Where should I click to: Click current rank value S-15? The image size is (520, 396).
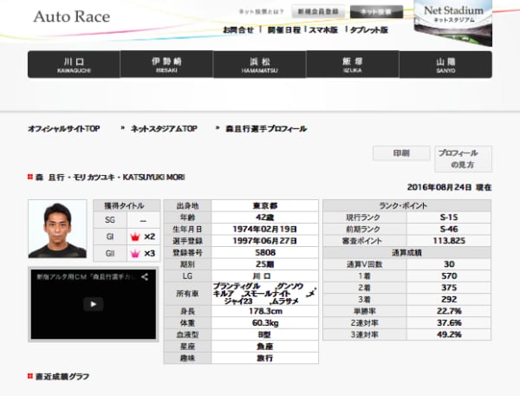click(x=449, y=217)
